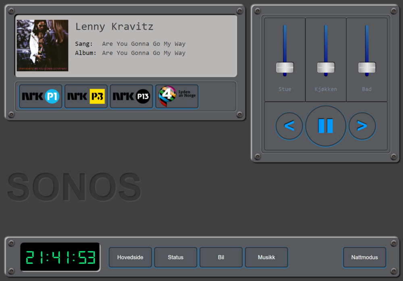Click the Kjøkken volume slider handle
This screenshot has width=403, height=281.
326,67
